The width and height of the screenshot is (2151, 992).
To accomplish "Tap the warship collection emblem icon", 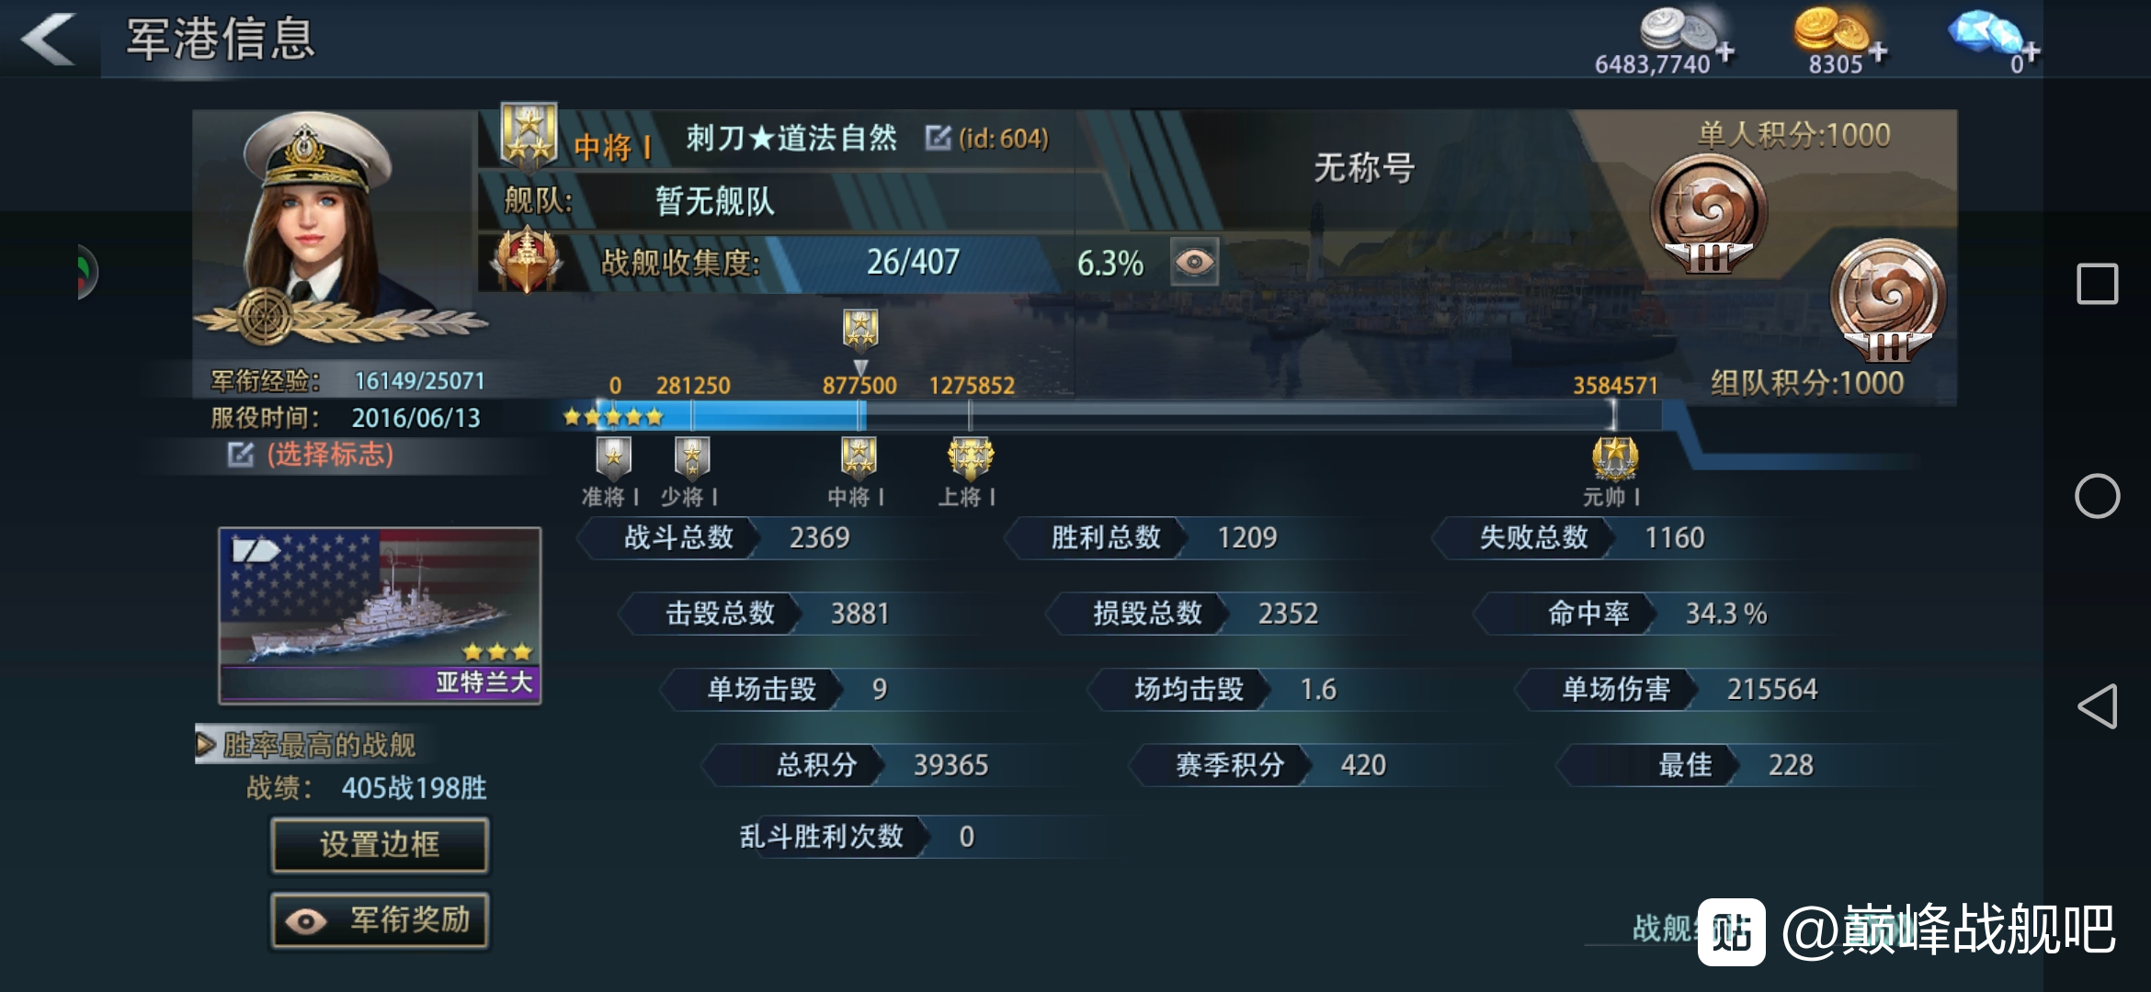I will [x=526, y=261].
